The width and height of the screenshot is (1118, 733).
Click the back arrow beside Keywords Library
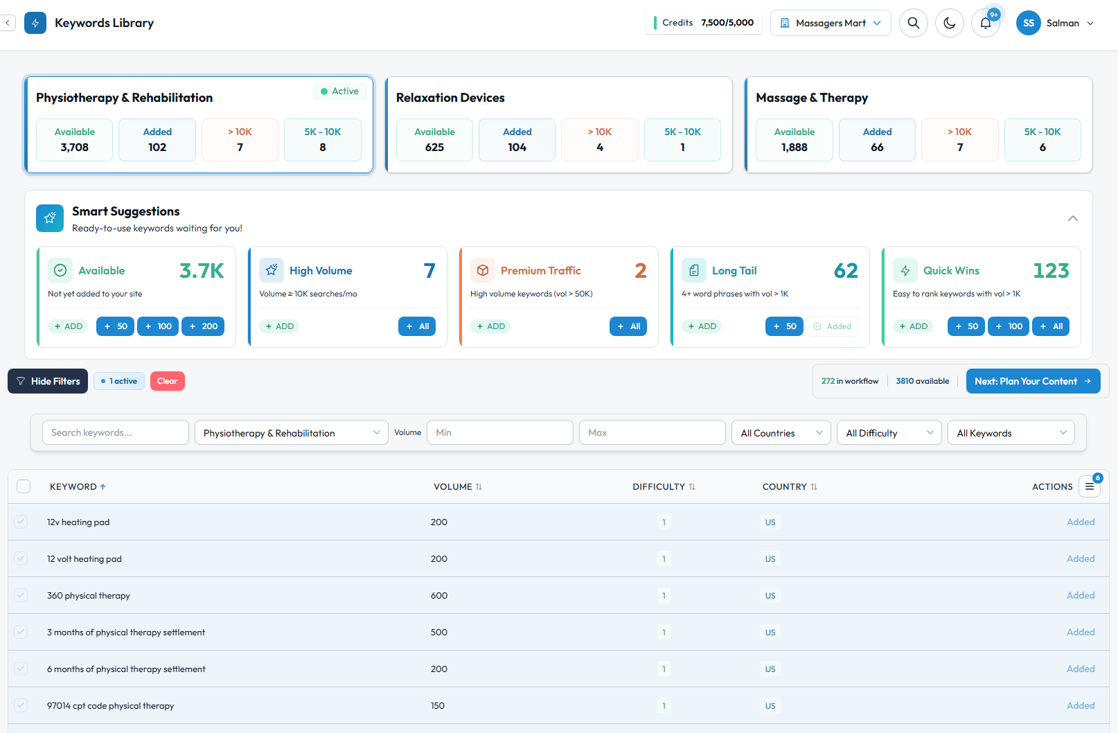click(8, 23)
